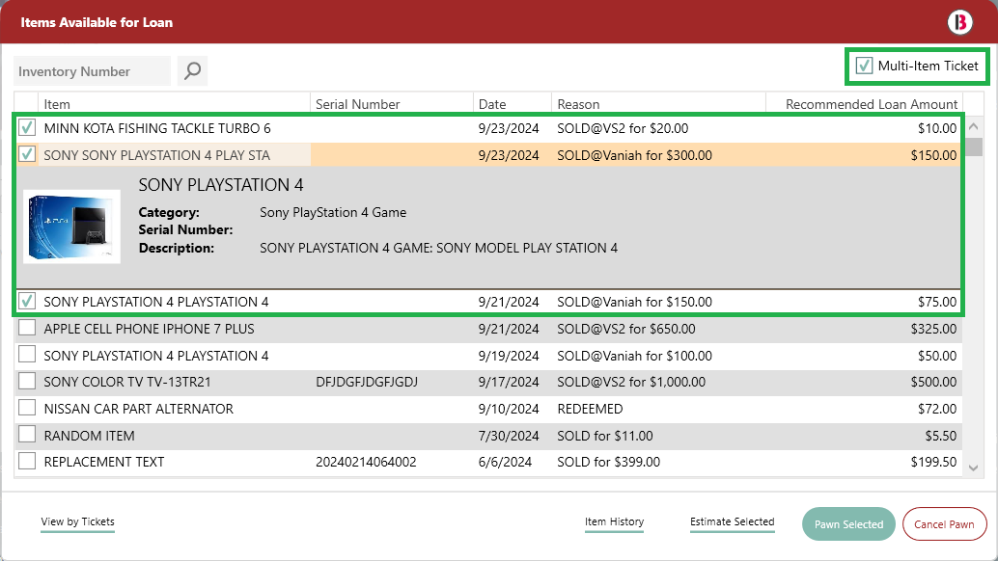The width and height of the screenshot is (998, 561).
Task: Click the $325.00 recommended loan amount
Action: (933, 329)
